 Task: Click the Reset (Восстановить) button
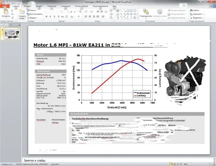tap(35, 14)
